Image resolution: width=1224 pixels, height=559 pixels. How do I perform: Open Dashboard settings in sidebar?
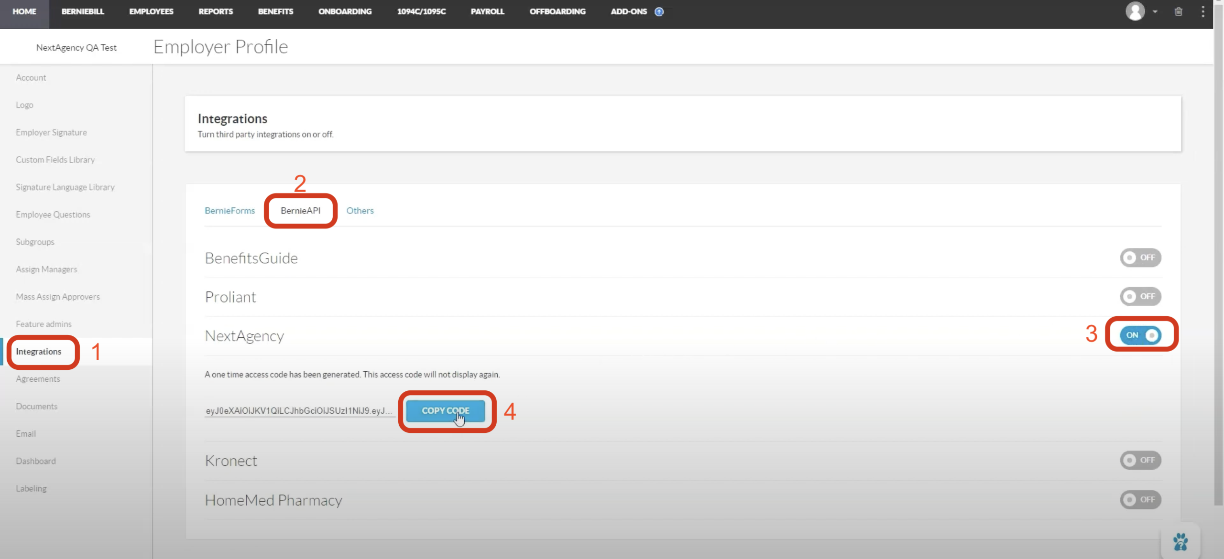36,461
